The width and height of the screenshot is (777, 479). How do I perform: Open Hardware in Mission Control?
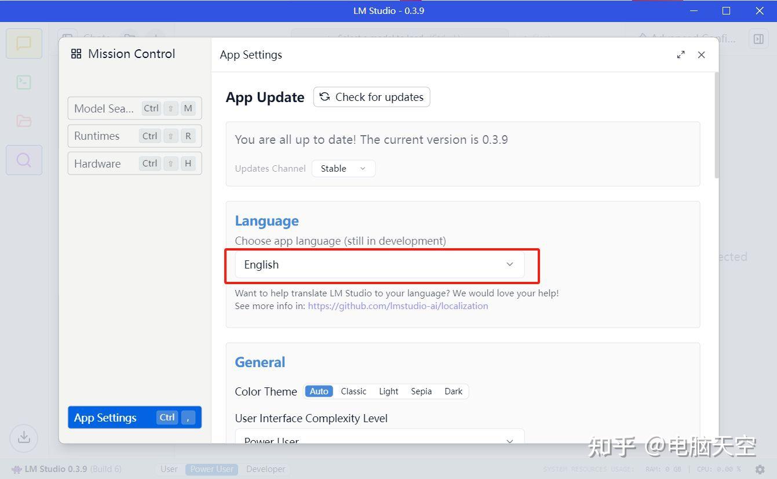[x=134, y=164]
